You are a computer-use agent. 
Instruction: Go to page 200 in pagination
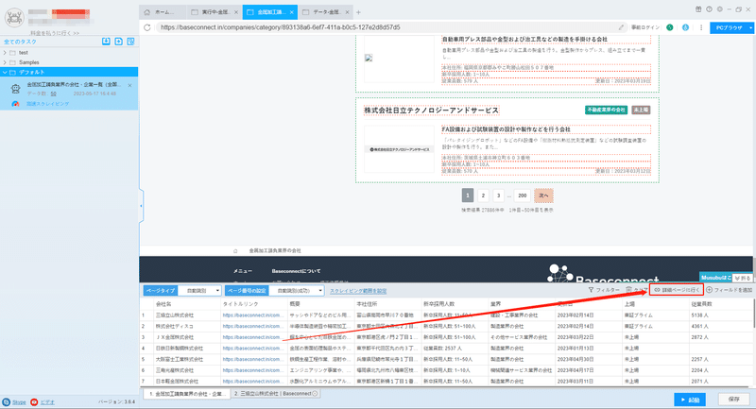pos(523,196)
